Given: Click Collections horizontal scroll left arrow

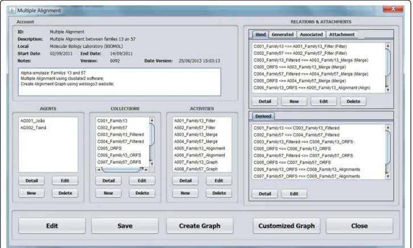Looking at the screenshot, I should click(98, 170).
